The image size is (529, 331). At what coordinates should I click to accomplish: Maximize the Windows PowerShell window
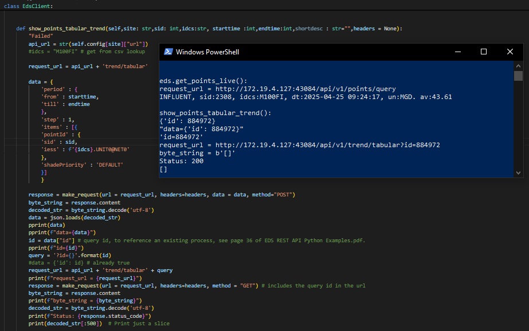coord(483,52)
